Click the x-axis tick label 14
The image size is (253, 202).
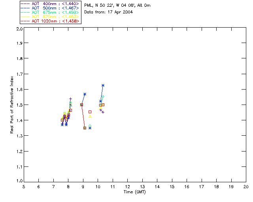pyautogui.click(x=157, y=187)
